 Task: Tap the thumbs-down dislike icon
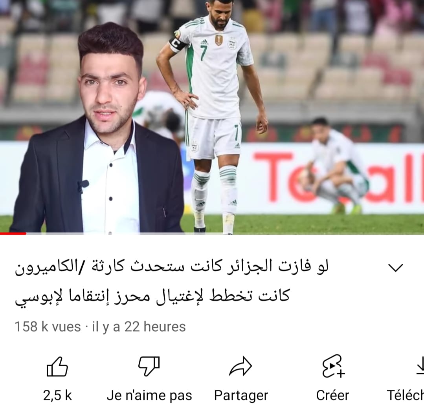(149, 367)
